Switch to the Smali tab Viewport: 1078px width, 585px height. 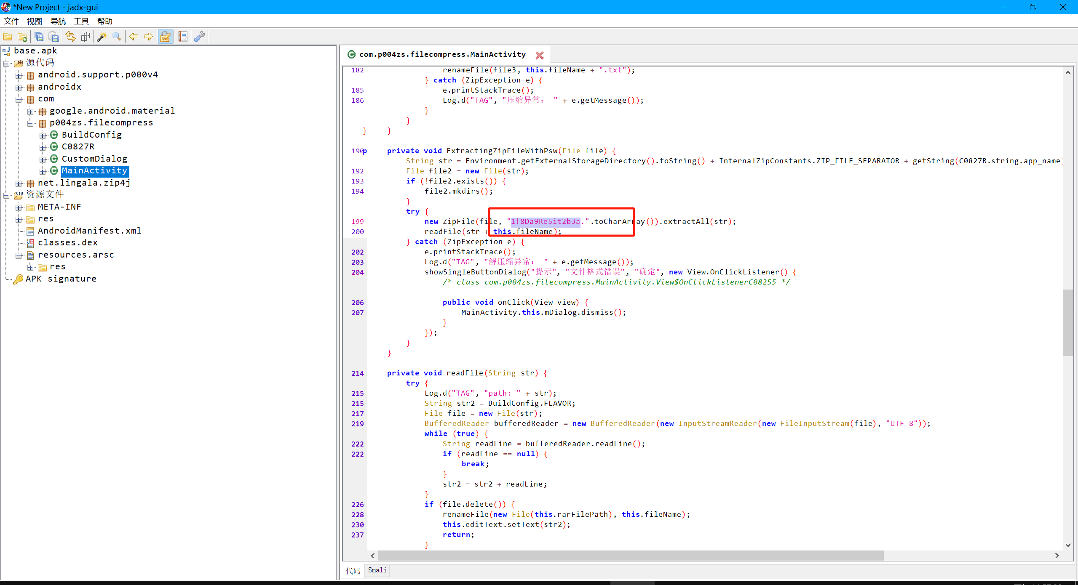coord(377,570)
